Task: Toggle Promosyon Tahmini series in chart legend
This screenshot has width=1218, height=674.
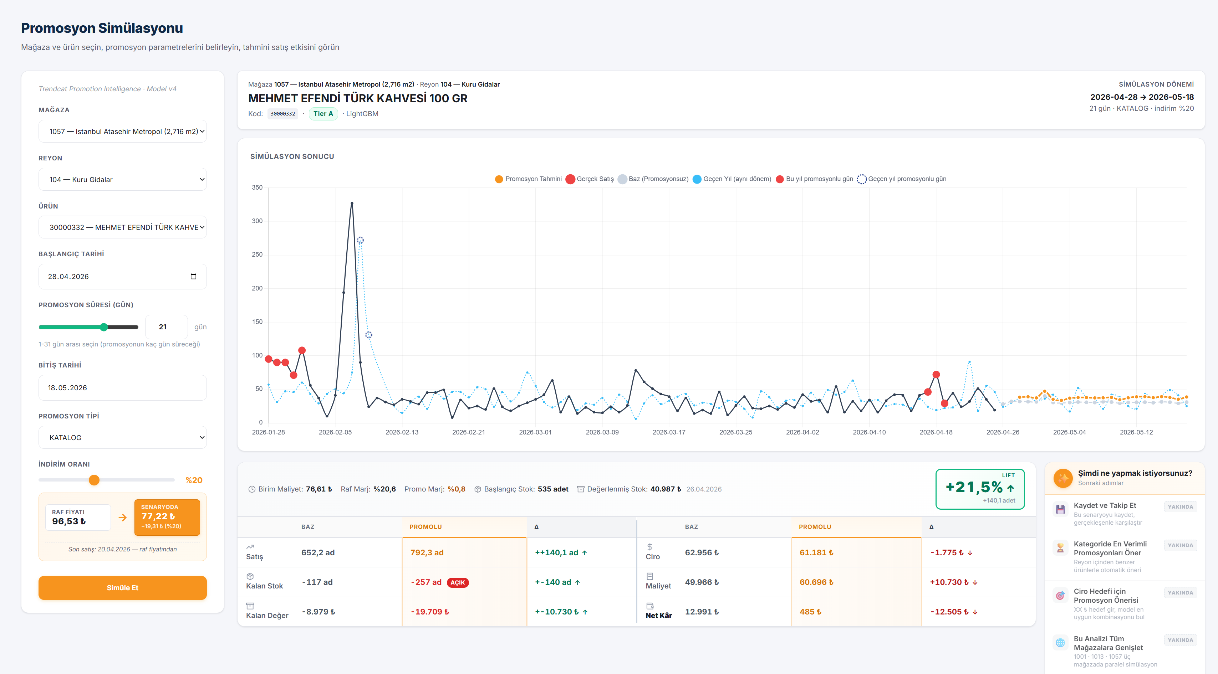Action: click(x=528, y=179)
